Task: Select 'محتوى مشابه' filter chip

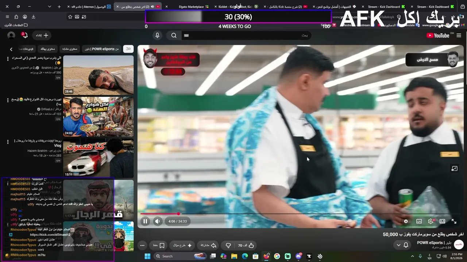Action: (x=70, y=49)
